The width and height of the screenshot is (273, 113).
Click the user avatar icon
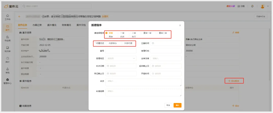tap(263, 6)
